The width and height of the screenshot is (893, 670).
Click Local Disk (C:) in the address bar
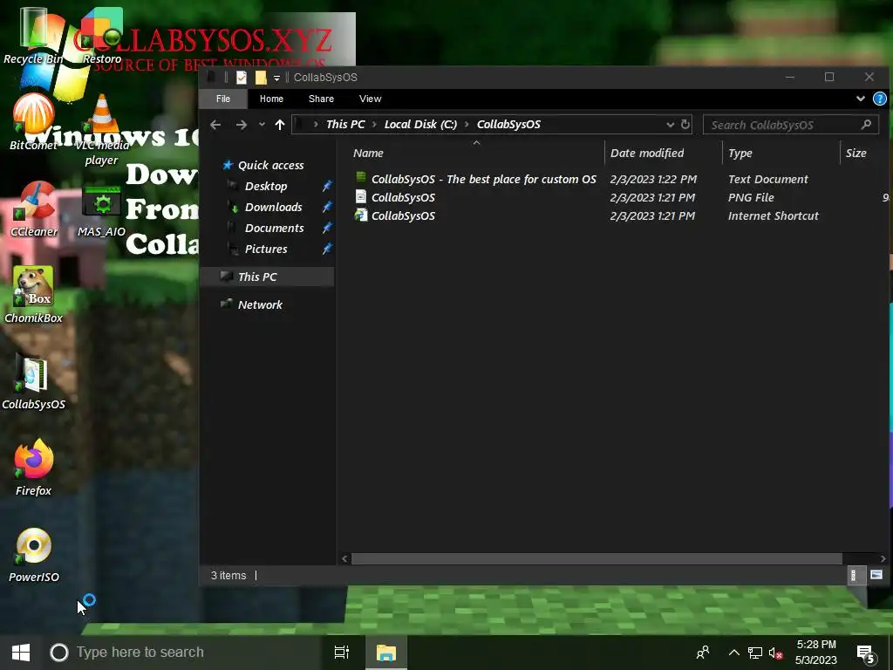coord(420,125)
